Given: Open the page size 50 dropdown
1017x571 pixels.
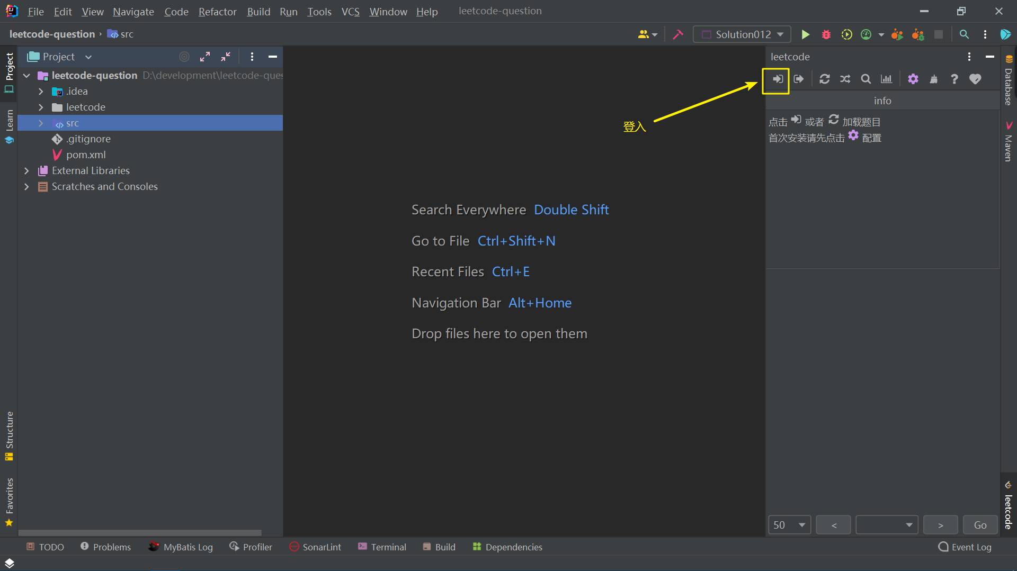Looking at the screenshot, I should pyautogui.click(x=789, y=525).
